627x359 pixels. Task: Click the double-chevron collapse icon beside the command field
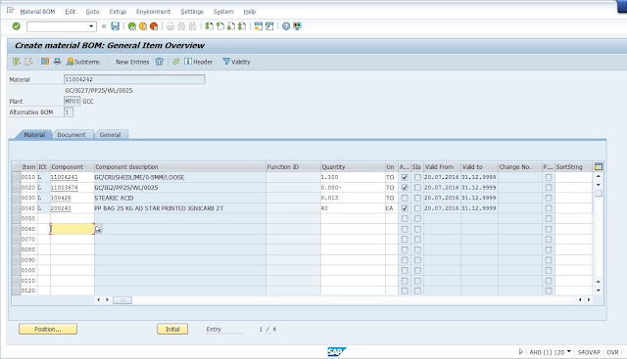pos(104,26)
